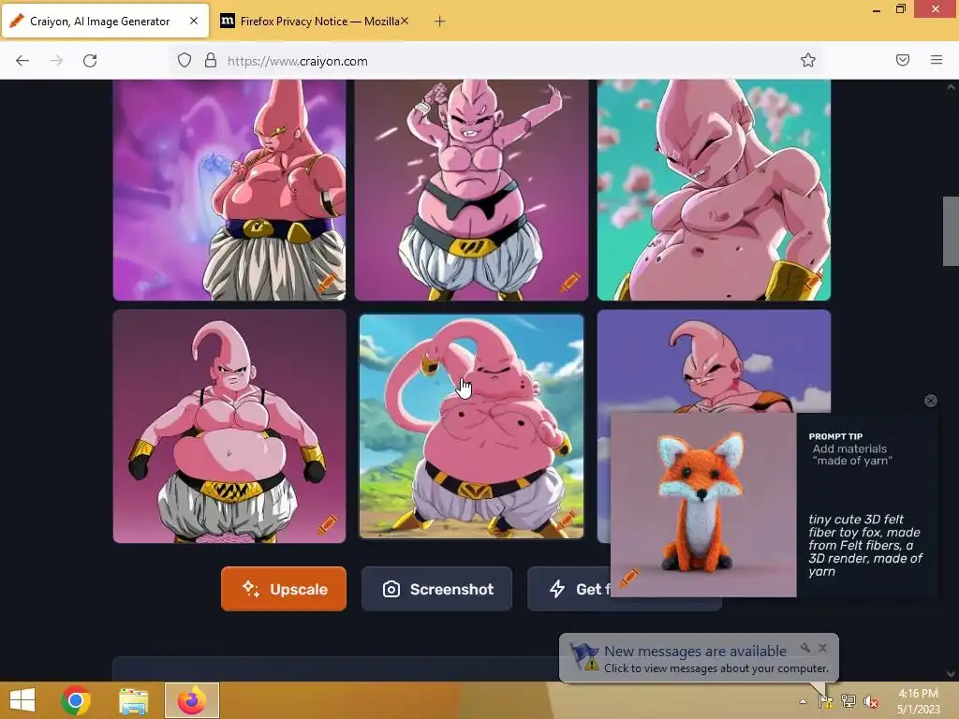Open the Firefox hamburger menu
The height and width of the screenshot is (719, 959).
click(937, 60)
